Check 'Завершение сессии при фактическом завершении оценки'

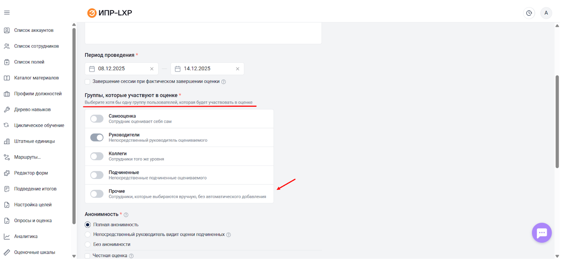[88, 82]
